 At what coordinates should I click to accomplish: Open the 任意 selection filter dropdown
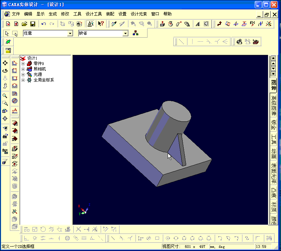[x=70, y=34]
